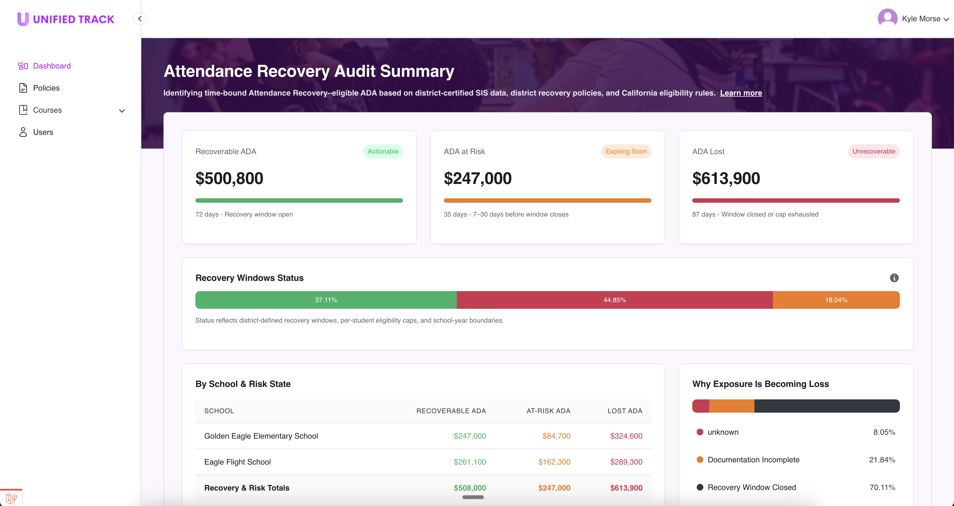Click the Users person icon
The image size is (954, 506).
[x=23, y=132]
